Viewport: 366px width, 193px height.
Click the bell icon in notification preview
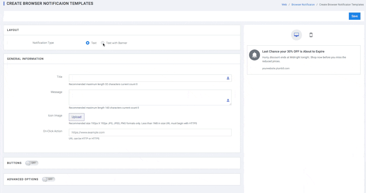[254, 55]
